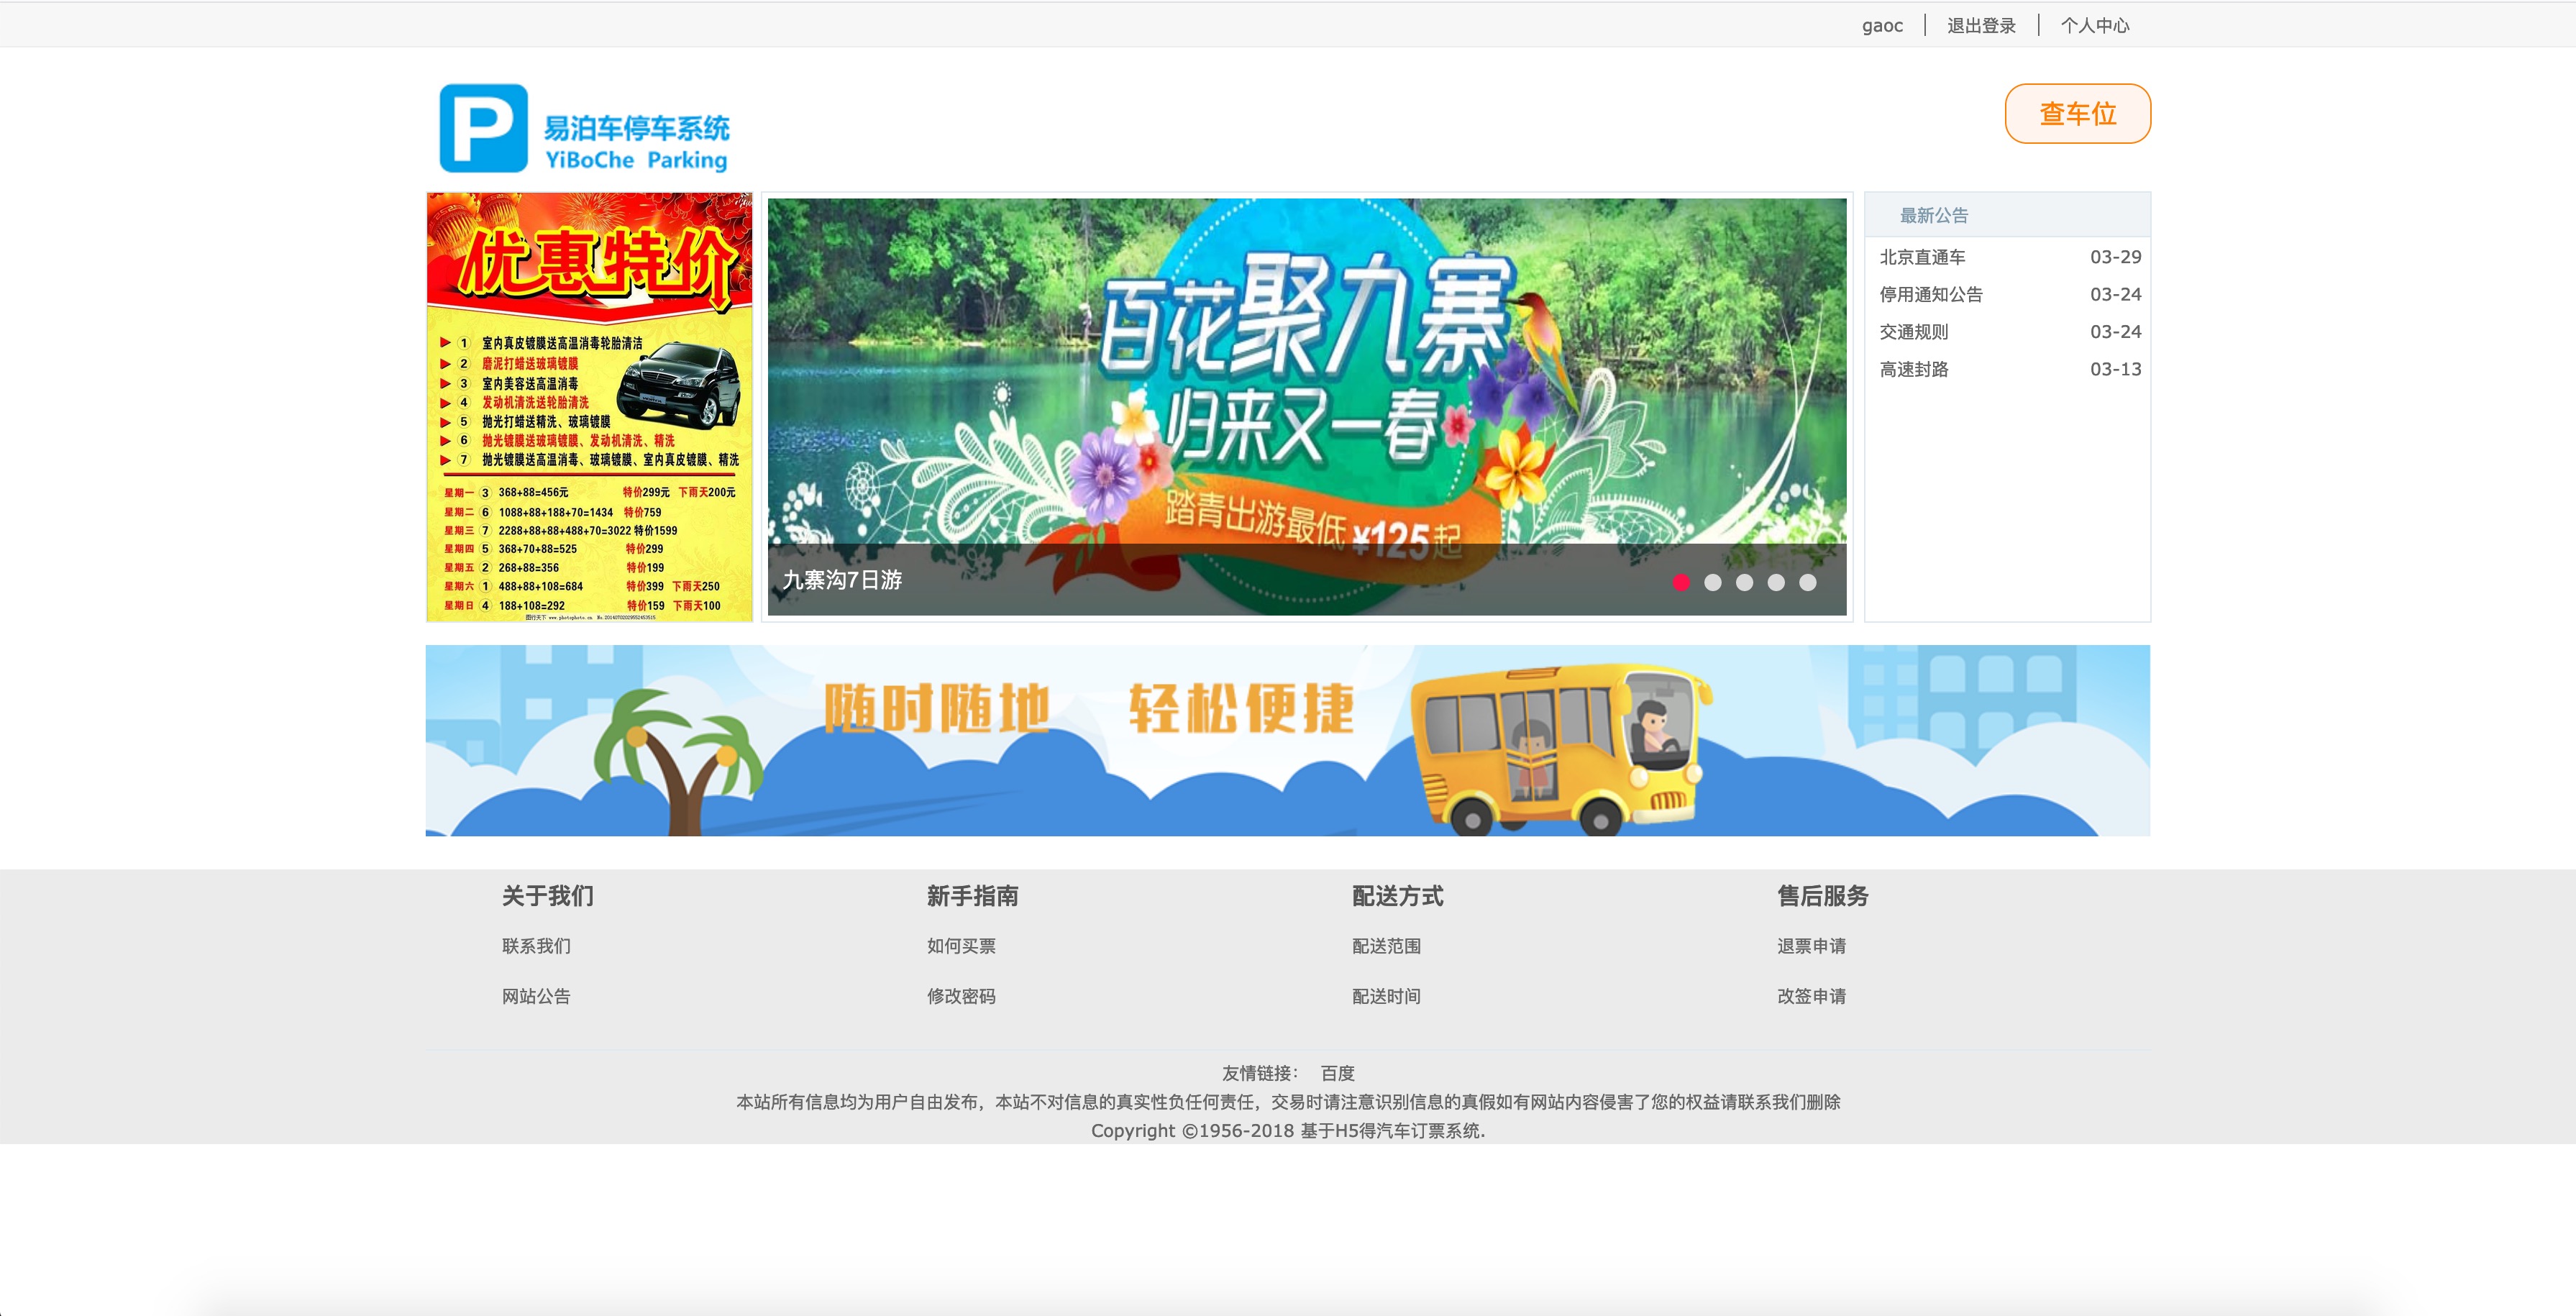Viewport: 2576px width, 1316px height.
Task: Open the 高速封路 announcement
Action: [1914, 369]
